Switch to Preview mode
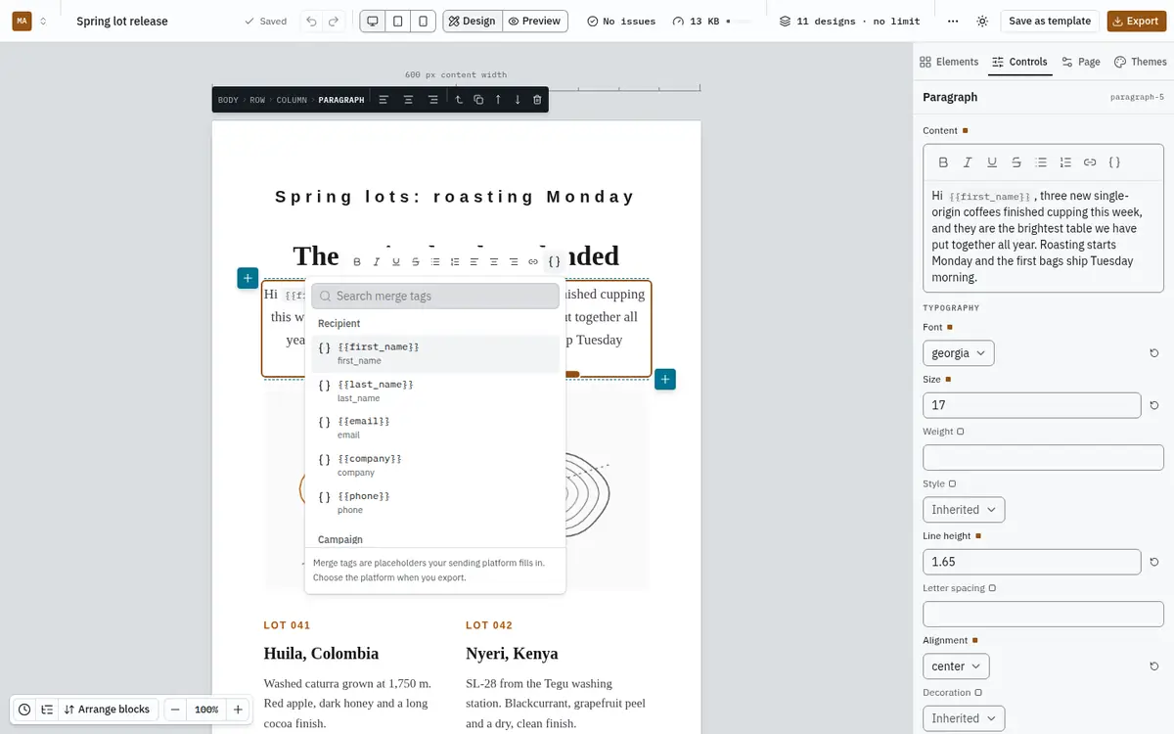Image resolution: width=1174 pixels, height=734 pixels. (x=535, y=21)
